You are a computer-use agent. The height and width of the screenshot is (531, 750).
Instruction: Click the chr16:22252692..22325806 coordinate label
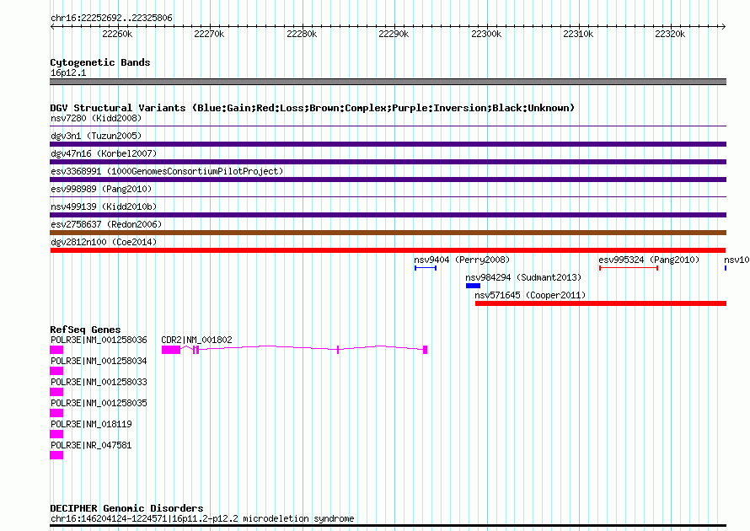click(x=111, y=18)
